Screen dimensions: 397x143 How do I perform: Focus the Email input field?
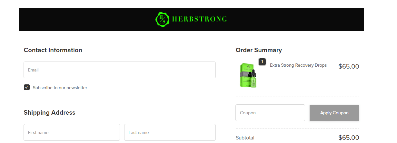[120, 70]
